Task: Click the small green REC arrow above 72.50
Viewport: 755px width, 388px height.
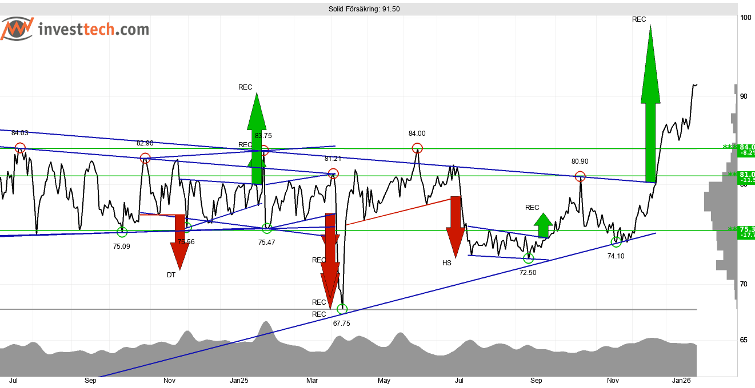Action: [x=543, y=225]
